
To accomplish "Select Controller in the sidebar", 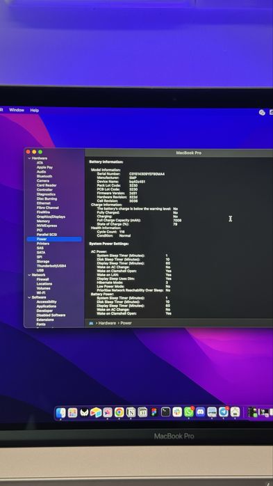I will click(44, 189).
